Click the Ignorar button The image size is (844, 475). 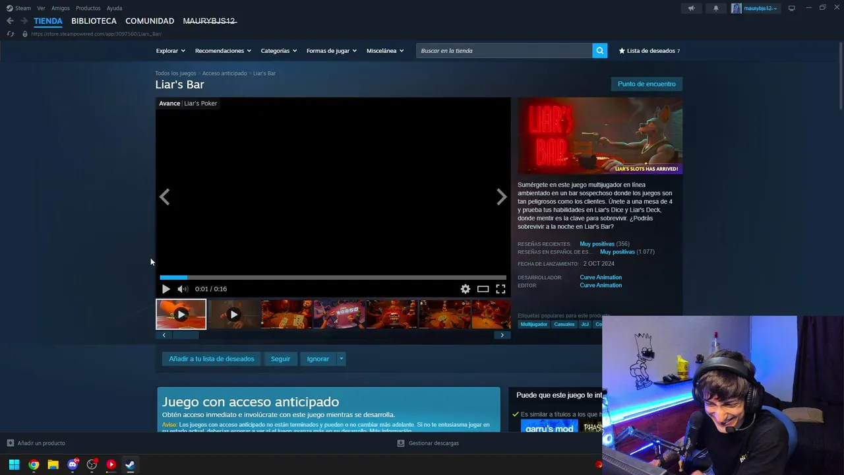click(x=318, y=359)
